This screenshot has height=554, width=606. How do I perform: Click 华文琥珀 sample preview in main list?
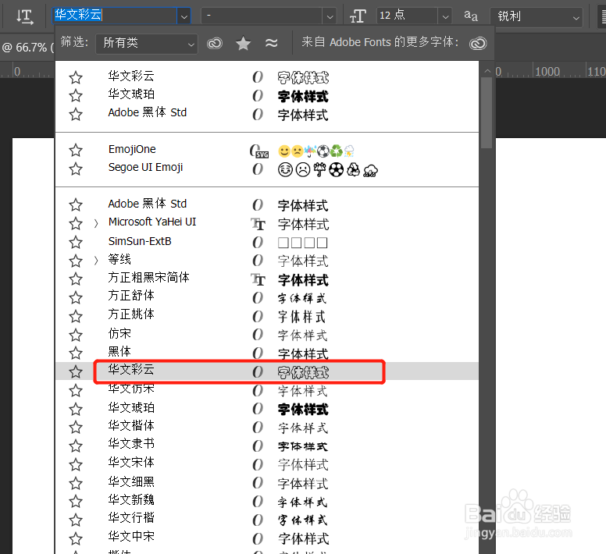(303, 409)
